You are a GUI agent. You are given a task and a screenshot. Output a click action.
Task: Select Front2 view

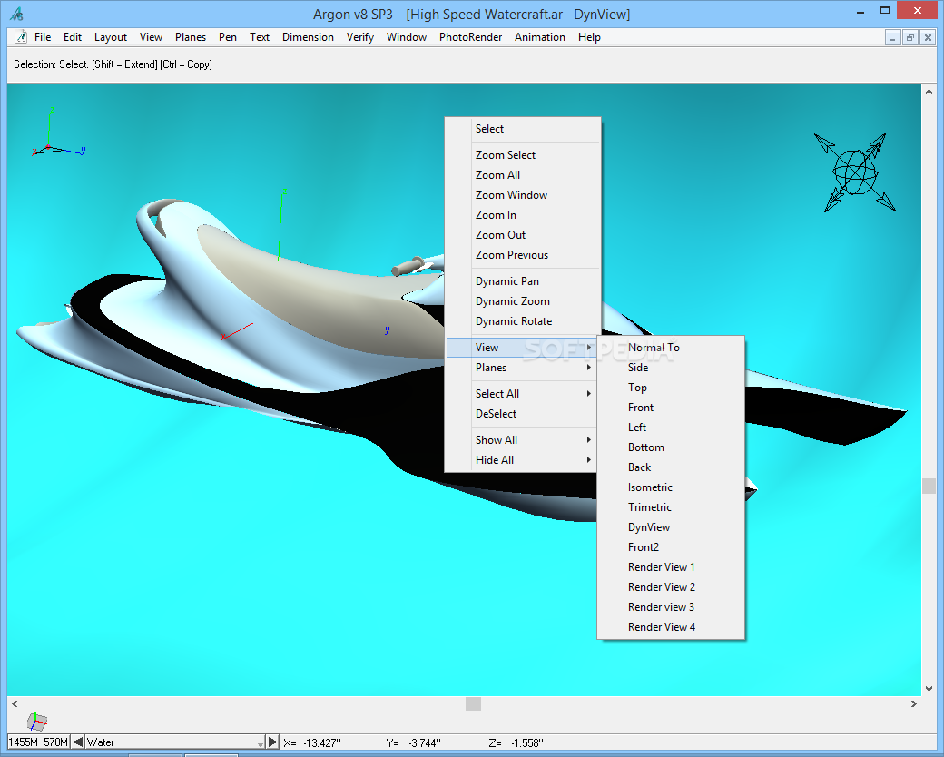tap(671, 546)
